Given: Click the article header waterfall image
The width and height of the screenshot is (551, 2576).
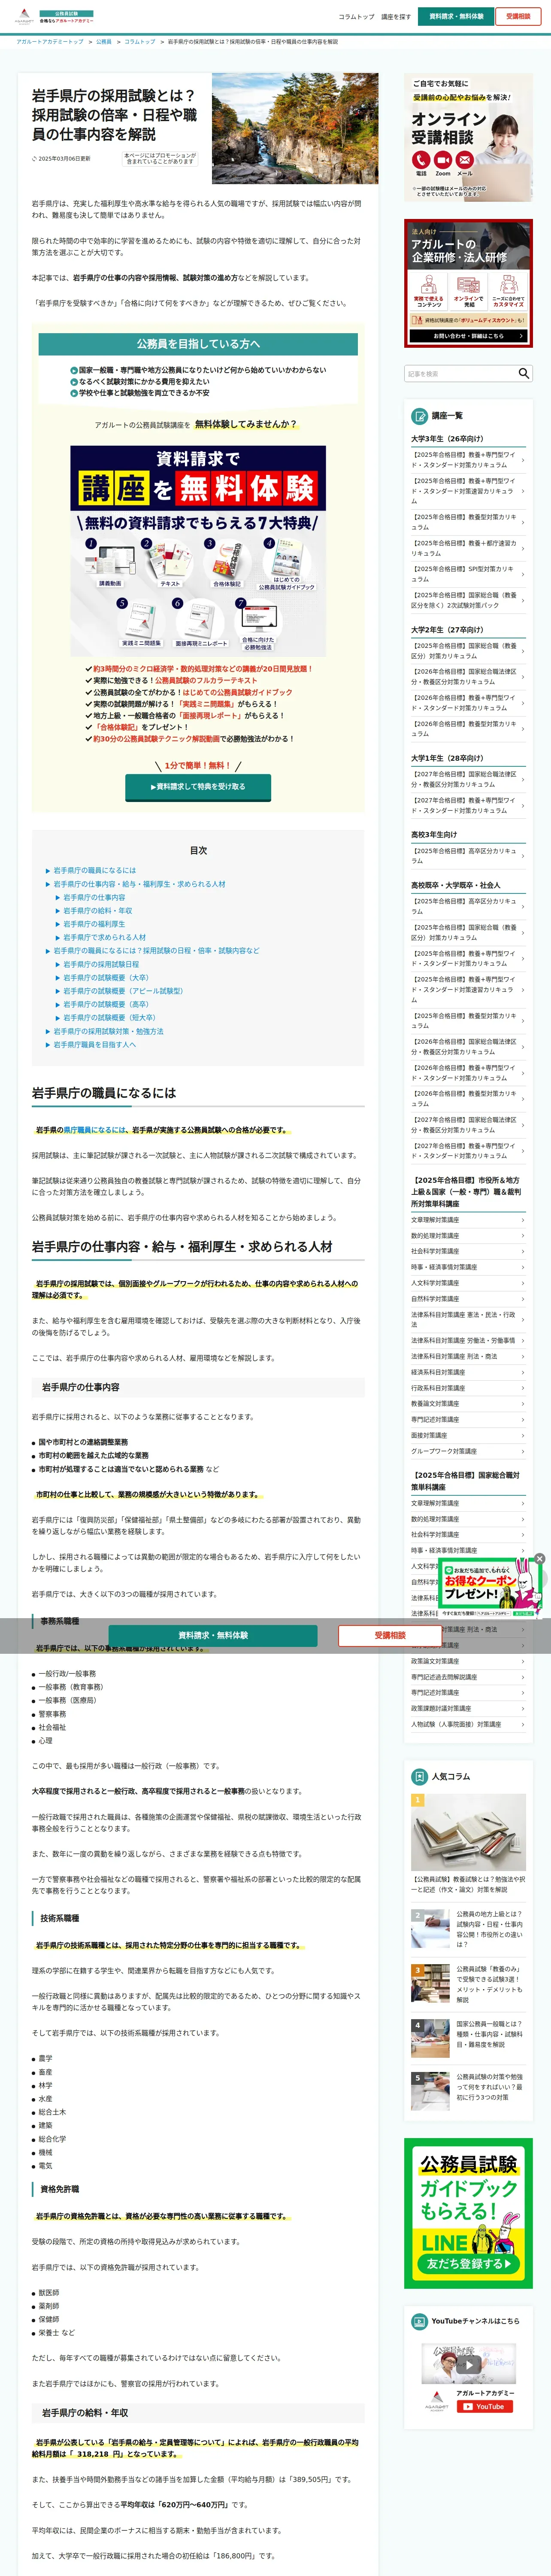Looking at the screenshot, I should pyautogui.click(x=295, y=128).
